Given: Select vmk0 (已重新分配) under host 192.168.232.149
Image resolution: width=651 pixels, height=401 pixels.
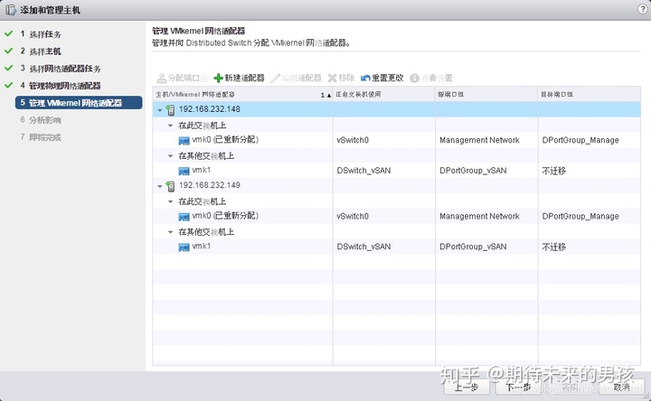Looking at the screenshot, I should 225,216.
